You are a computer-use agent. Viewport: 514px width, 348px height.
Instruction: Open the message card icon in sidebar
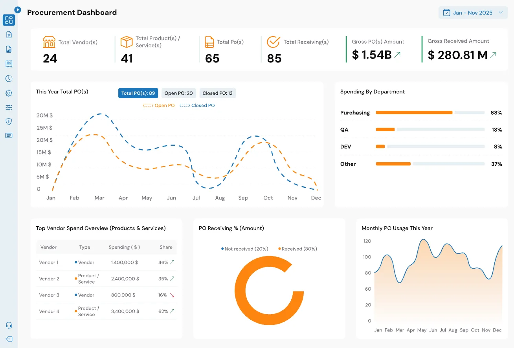click(9, 136)
